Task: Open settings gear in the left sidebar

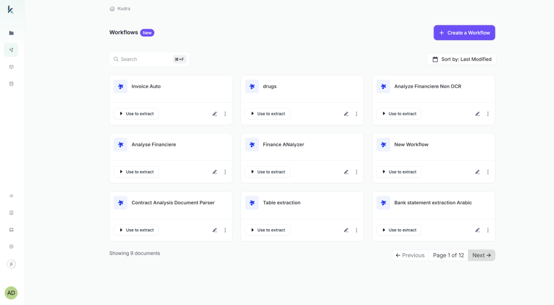Action: tap(11, 246)
